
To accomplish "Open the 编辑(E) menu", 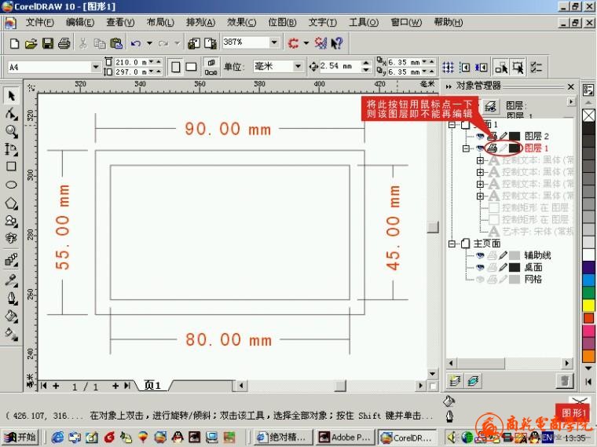I will 80,23.
